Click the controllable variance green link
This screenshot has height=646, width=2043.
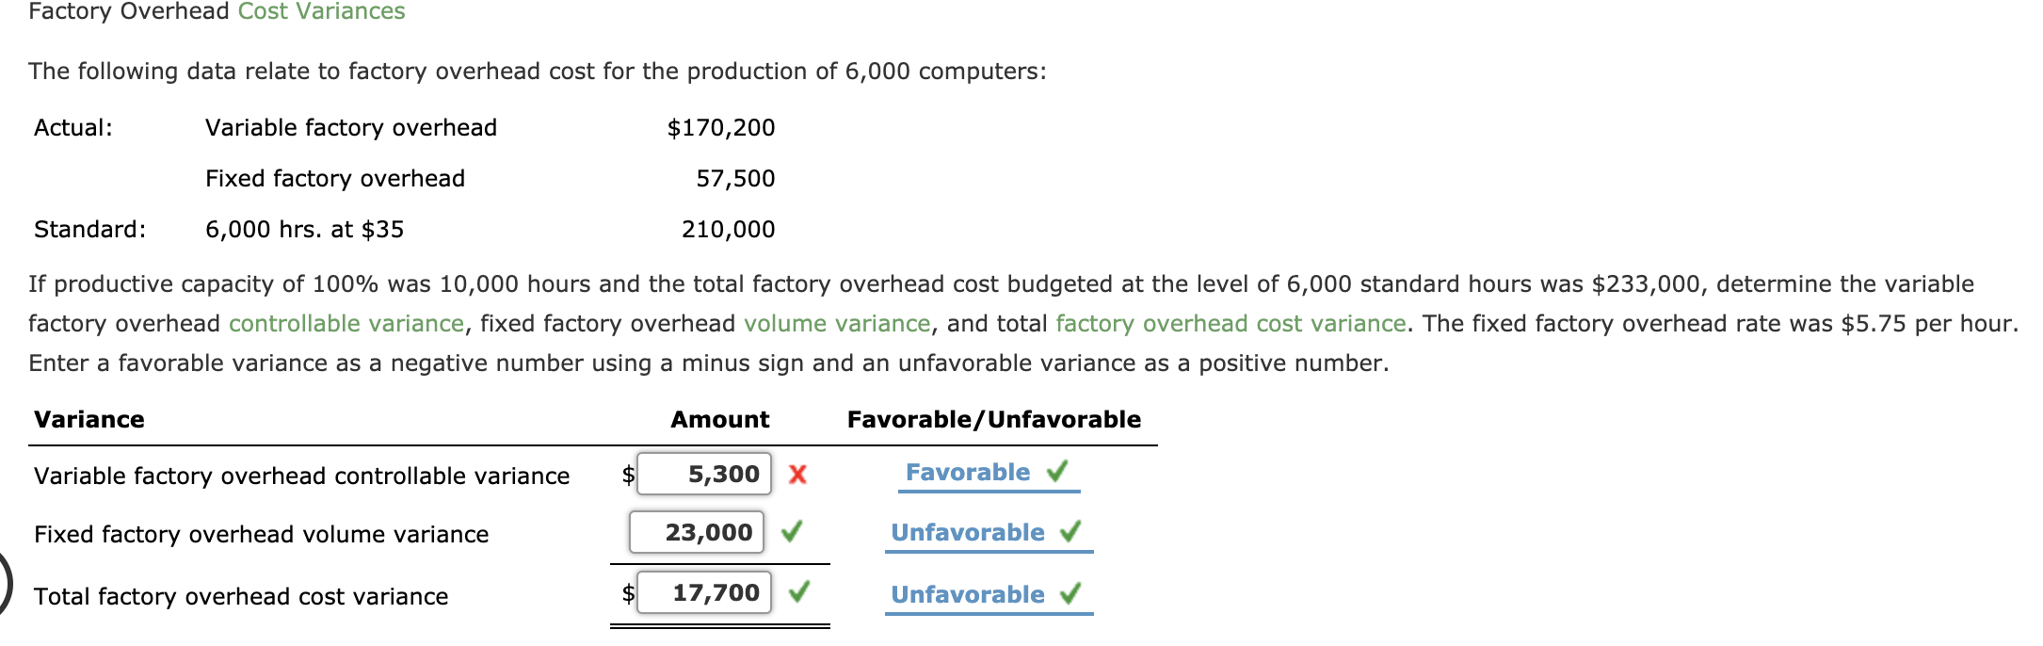tap(346, 323)
